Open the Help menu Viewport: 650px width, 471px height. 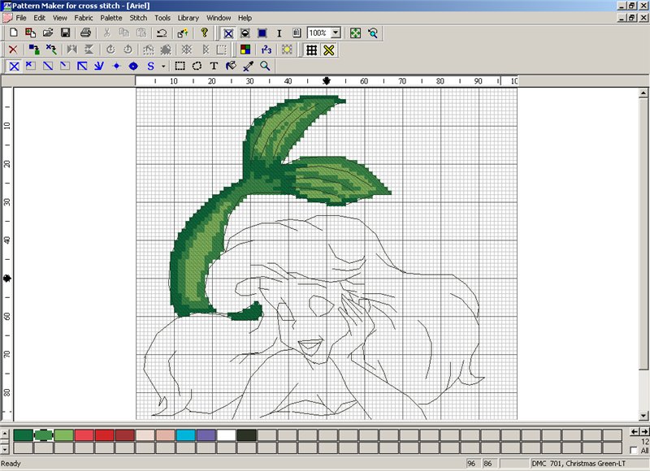[x=245, y=18]
